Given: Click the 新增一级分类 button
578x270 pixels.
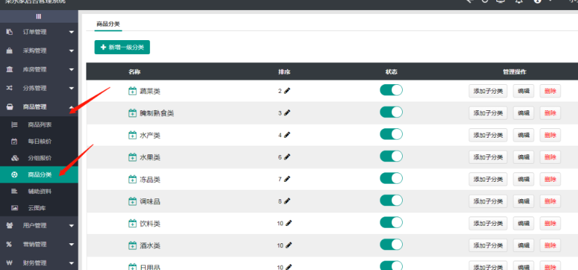Looking at the screenshot, I should (122, 47).
